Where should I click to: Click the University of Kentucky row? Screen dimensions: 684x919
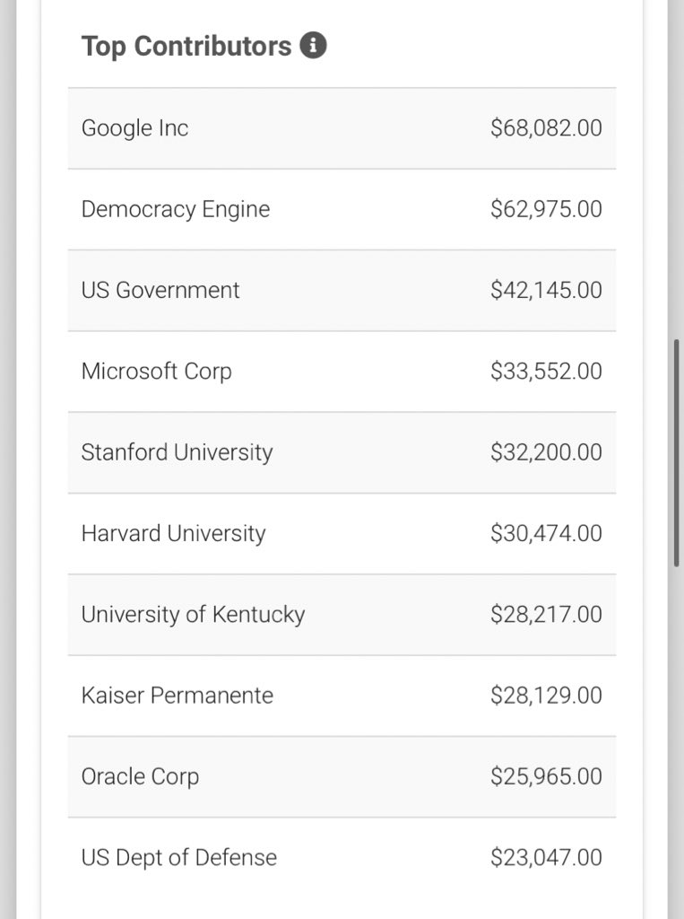pos(342,615)
